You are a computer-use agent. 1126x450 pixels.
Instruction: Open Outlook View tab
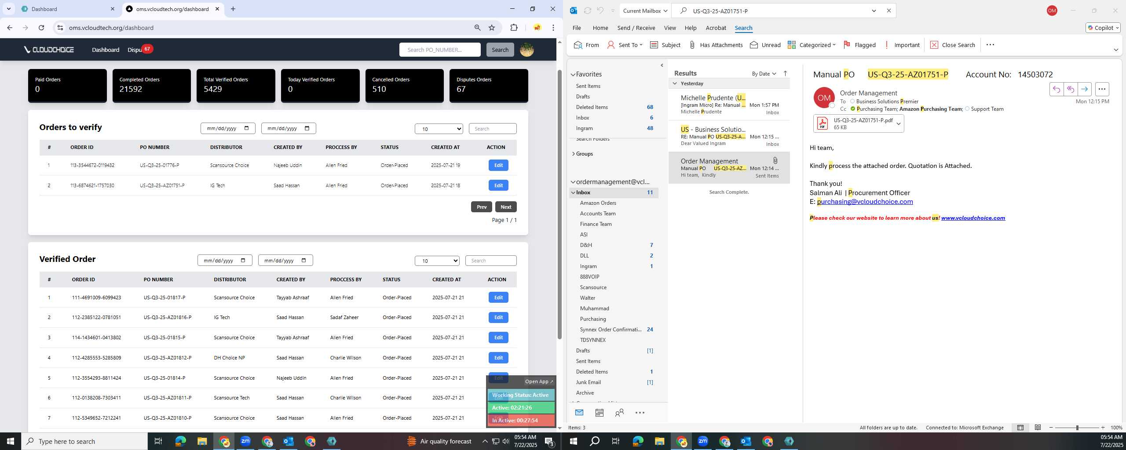pyautogui.click(x=670, y=28)
